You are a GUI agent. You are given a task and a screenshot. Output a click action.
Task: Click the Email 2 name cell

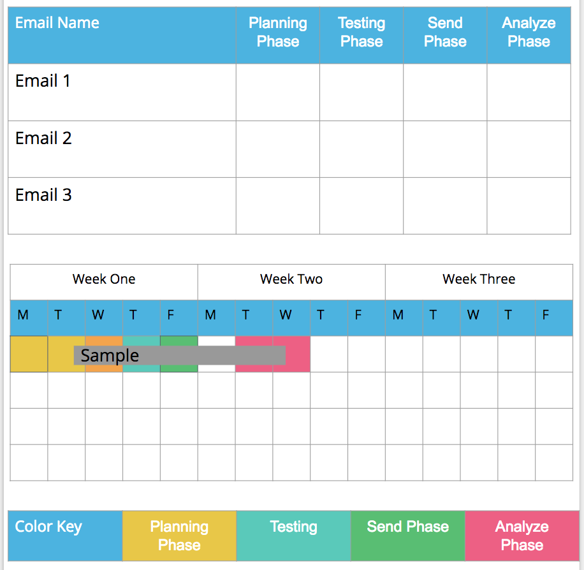pyautogui.click(x=121, y=149)
